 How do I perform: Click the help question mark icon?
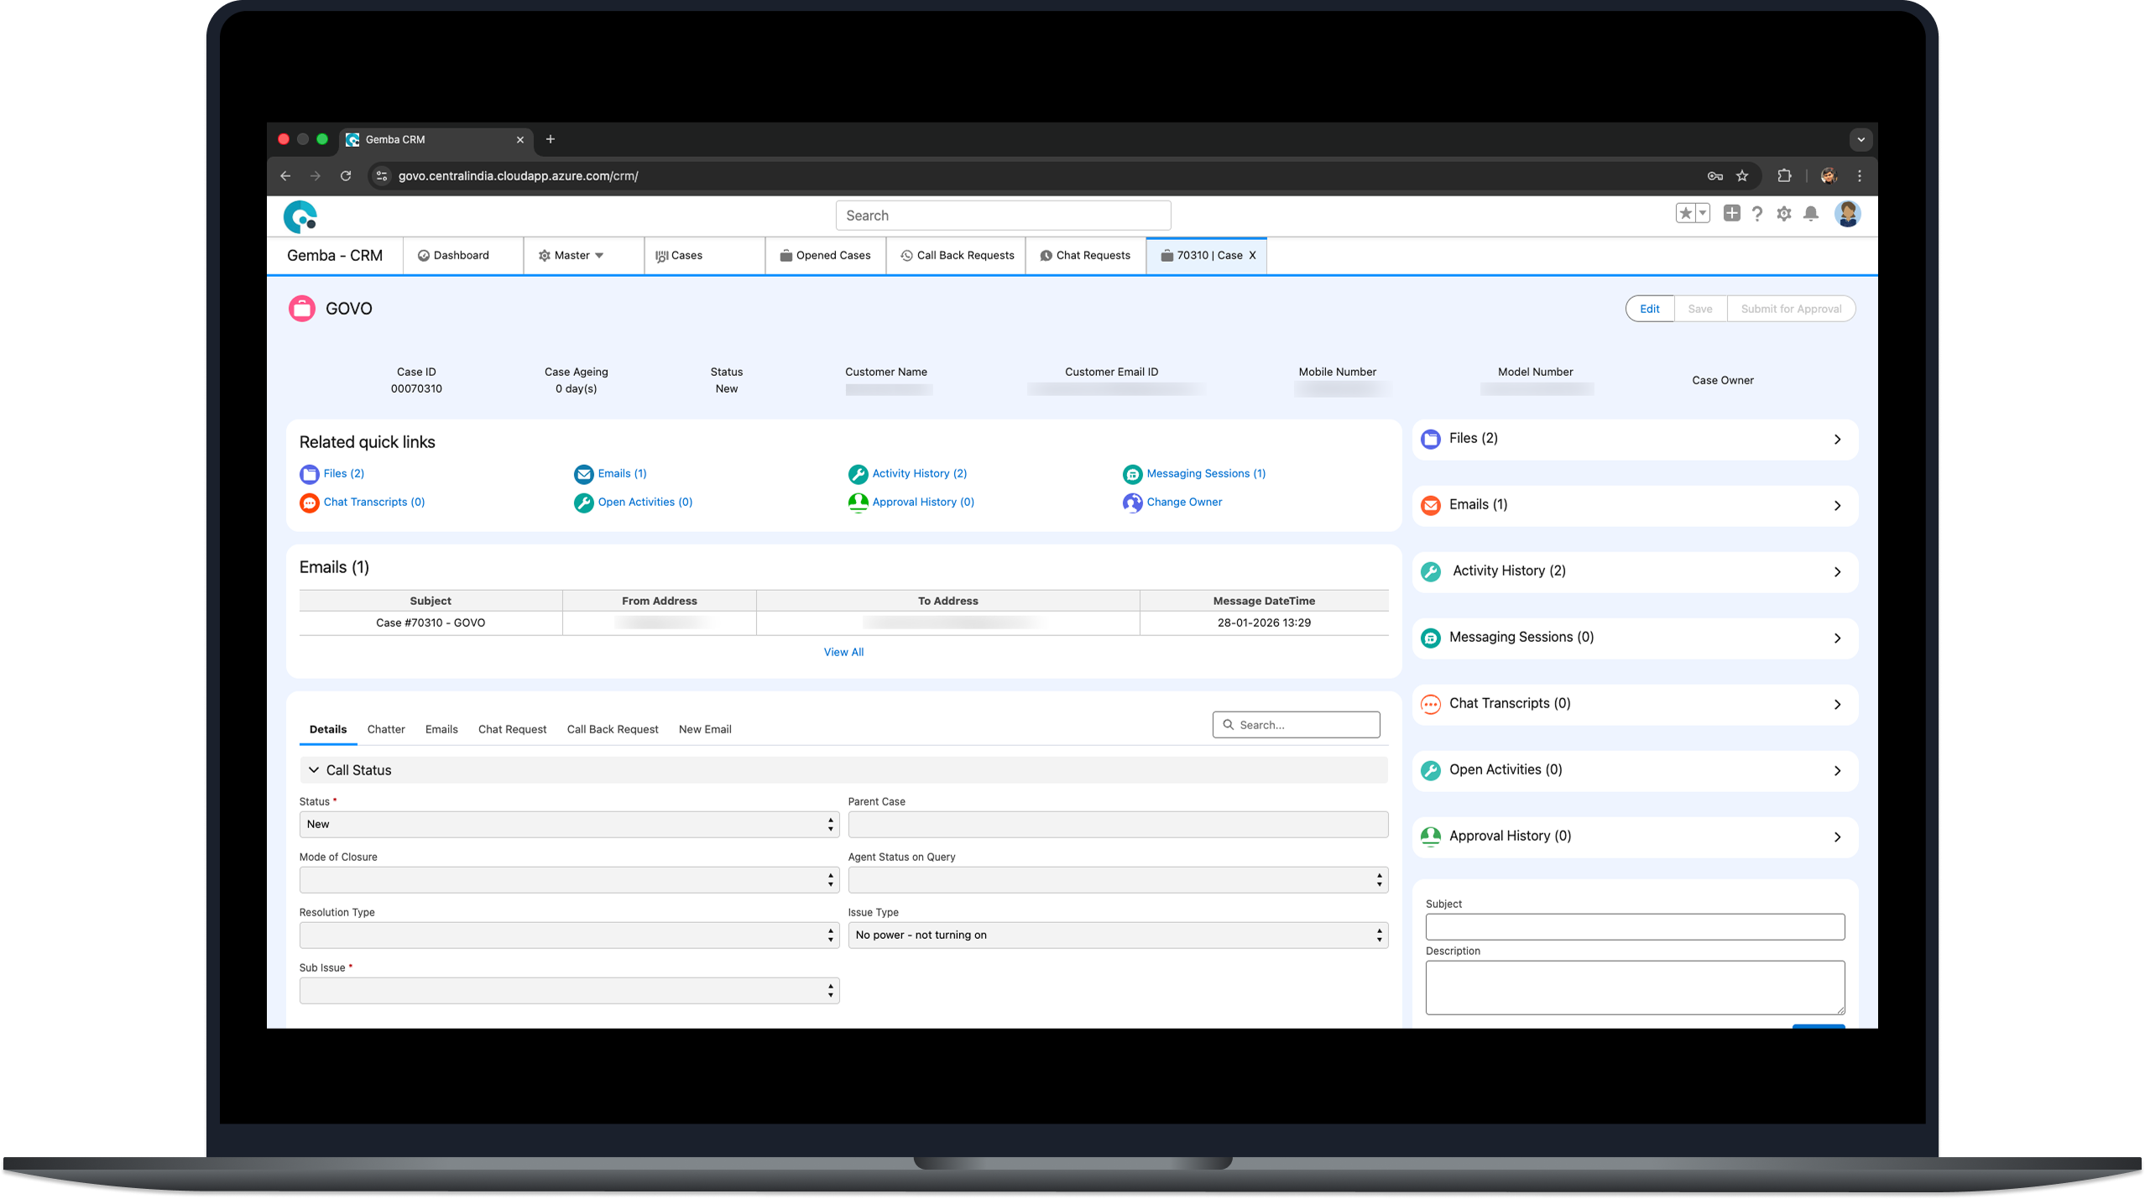pyautogui.click(x=1756, y=214)
